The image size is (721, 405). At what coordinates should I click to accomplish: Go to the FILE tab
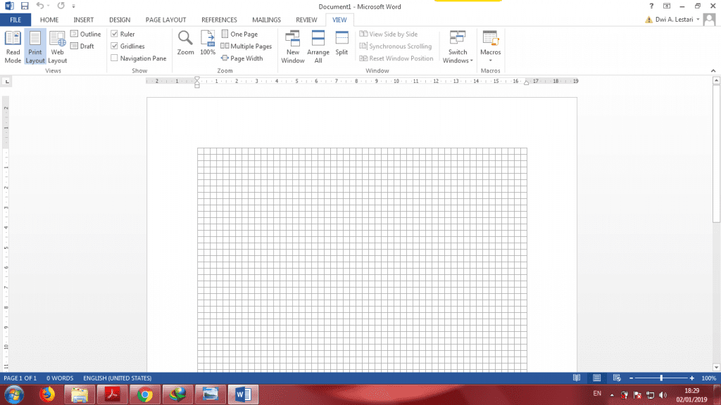click(x=15, y=20)
